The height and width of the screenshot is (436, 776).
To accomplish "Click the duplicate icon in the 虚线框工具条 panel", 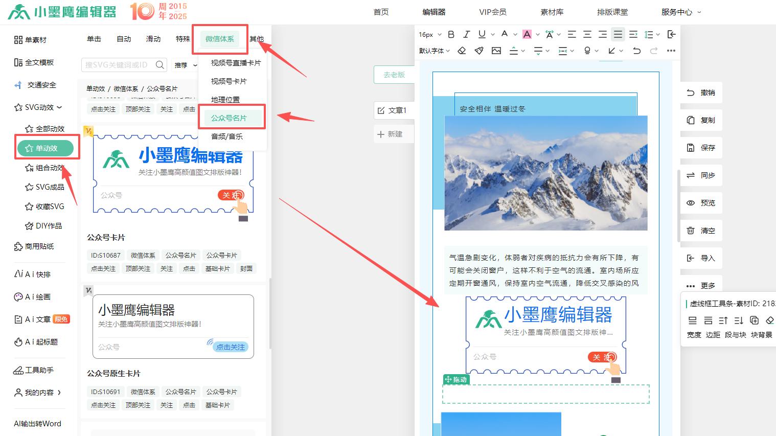I will point(755,320).
